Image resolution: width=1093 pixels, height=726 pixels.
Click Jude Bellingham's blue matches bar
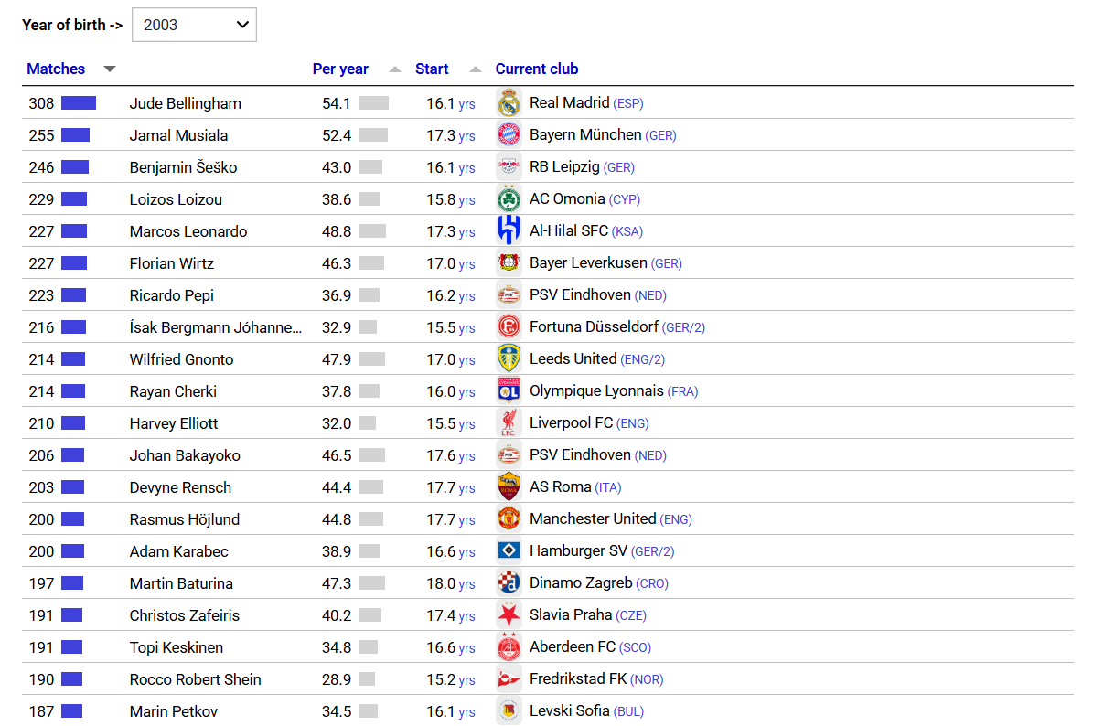tap(79, 103)
